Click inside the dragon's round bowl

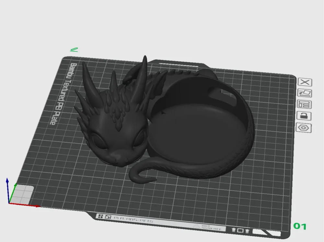click(198, 129)
